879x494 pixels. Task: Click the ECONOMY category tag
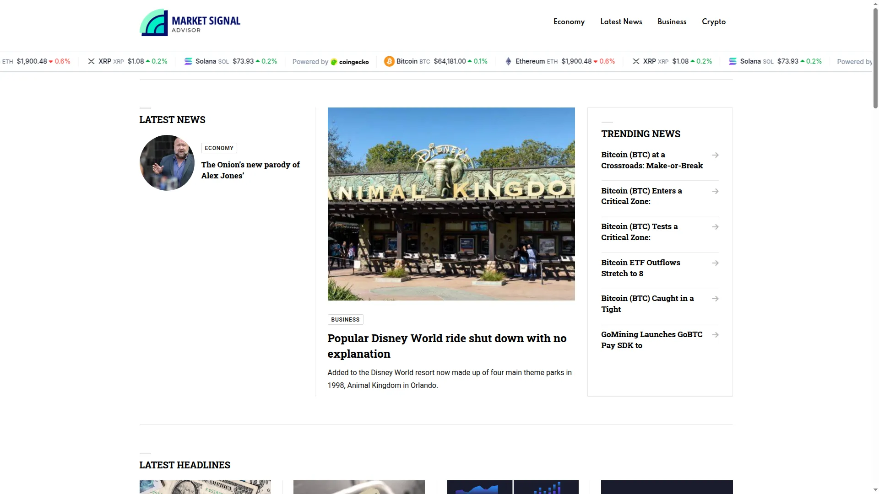click(219, 148)
